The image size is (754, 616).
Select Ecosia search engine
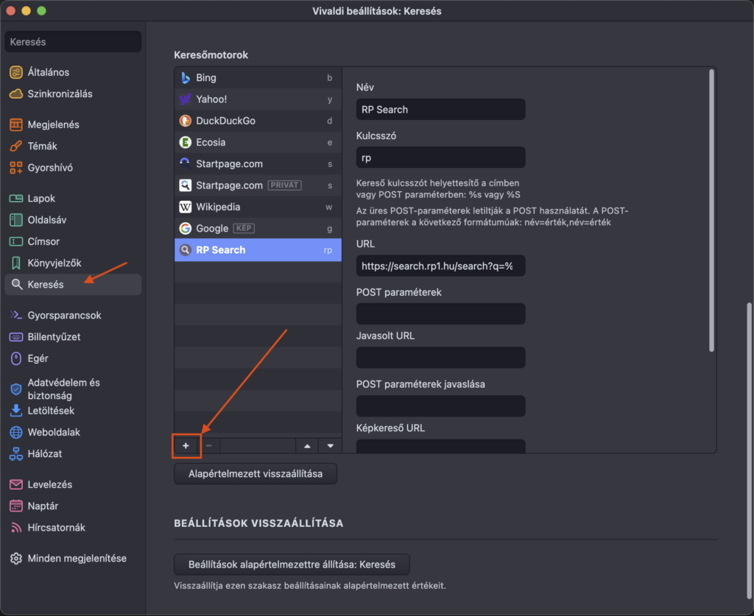[258, 142]
